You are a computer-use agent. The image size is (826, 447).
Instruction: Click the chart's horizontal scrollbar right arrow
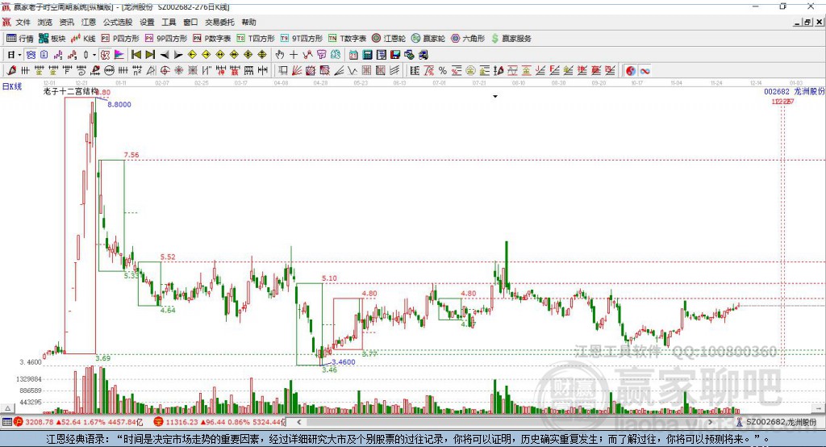pyautogui.click(x=710, y=422)
